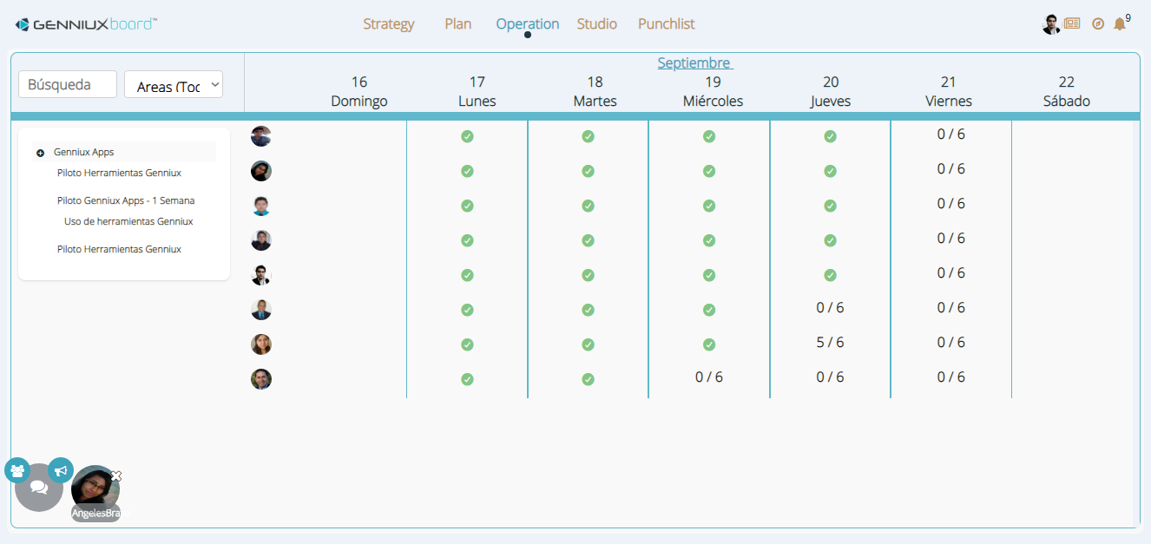Click Martes check for teal-shirt employee

(x=588, y=206)
